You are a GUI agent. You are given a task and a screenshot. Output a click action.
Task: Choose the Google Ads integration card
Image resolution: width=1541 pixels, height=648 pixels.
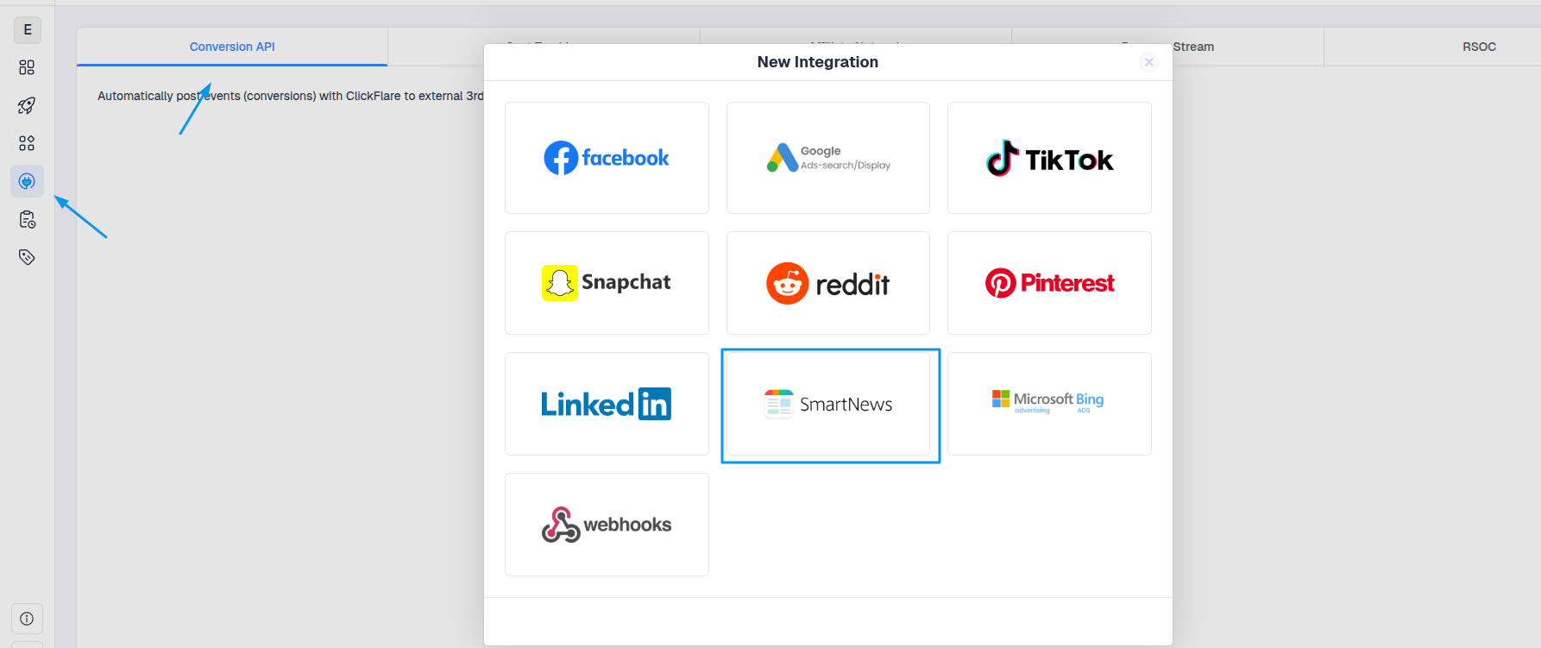tap(828, 158)
